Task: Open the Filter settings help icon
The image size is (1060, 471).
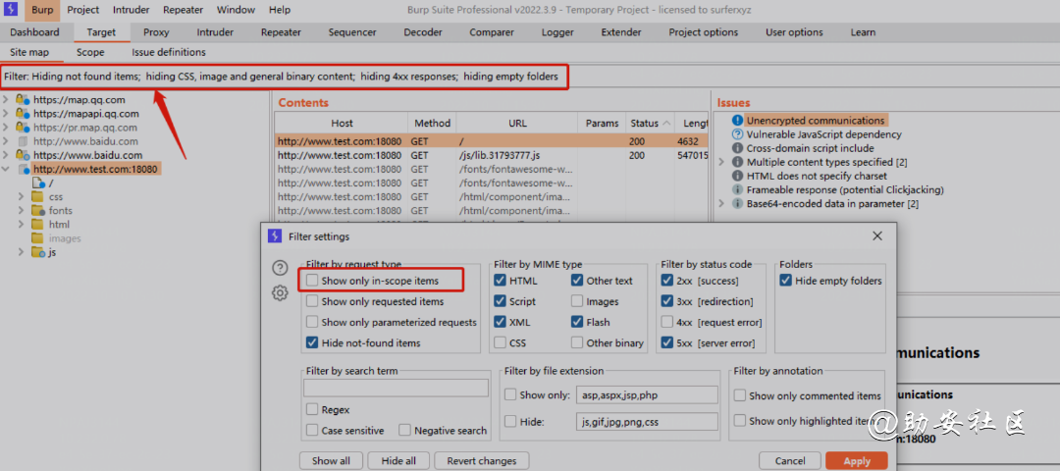Action: (280, 268)
